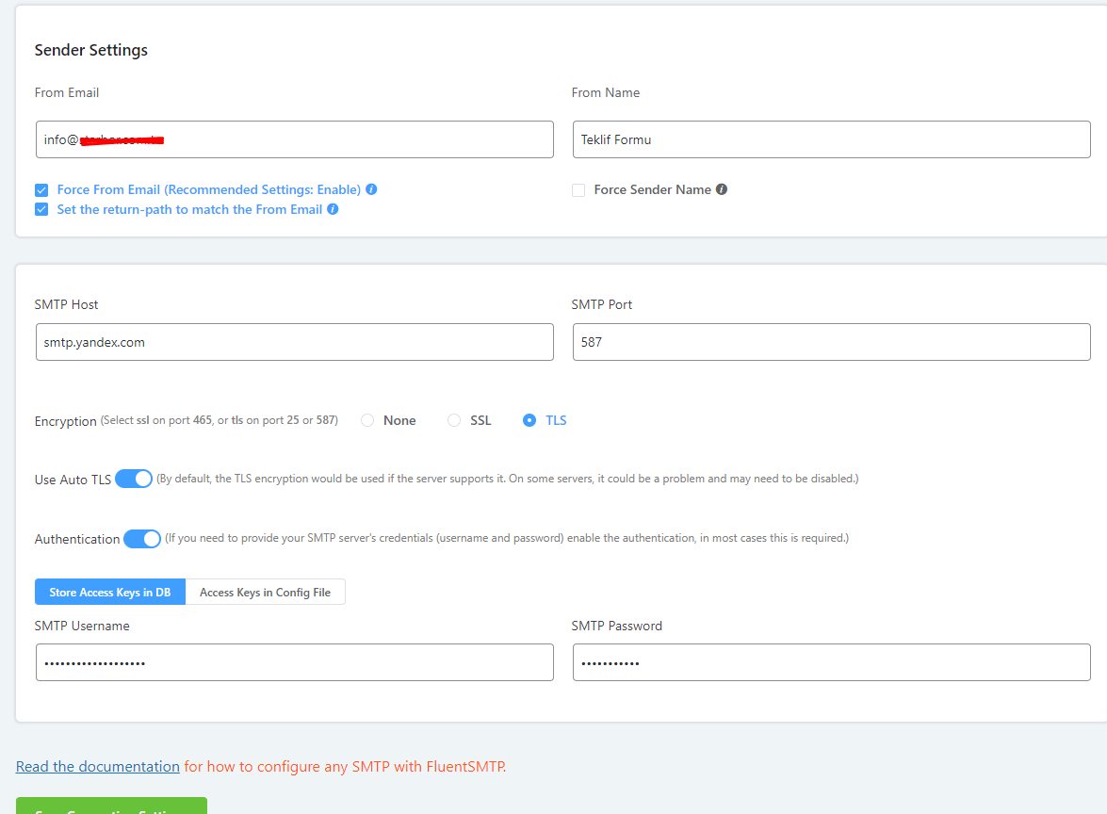Click into the From Name field
The width and height of the screenshot is (1107, 814).
[x=832, y=139]
